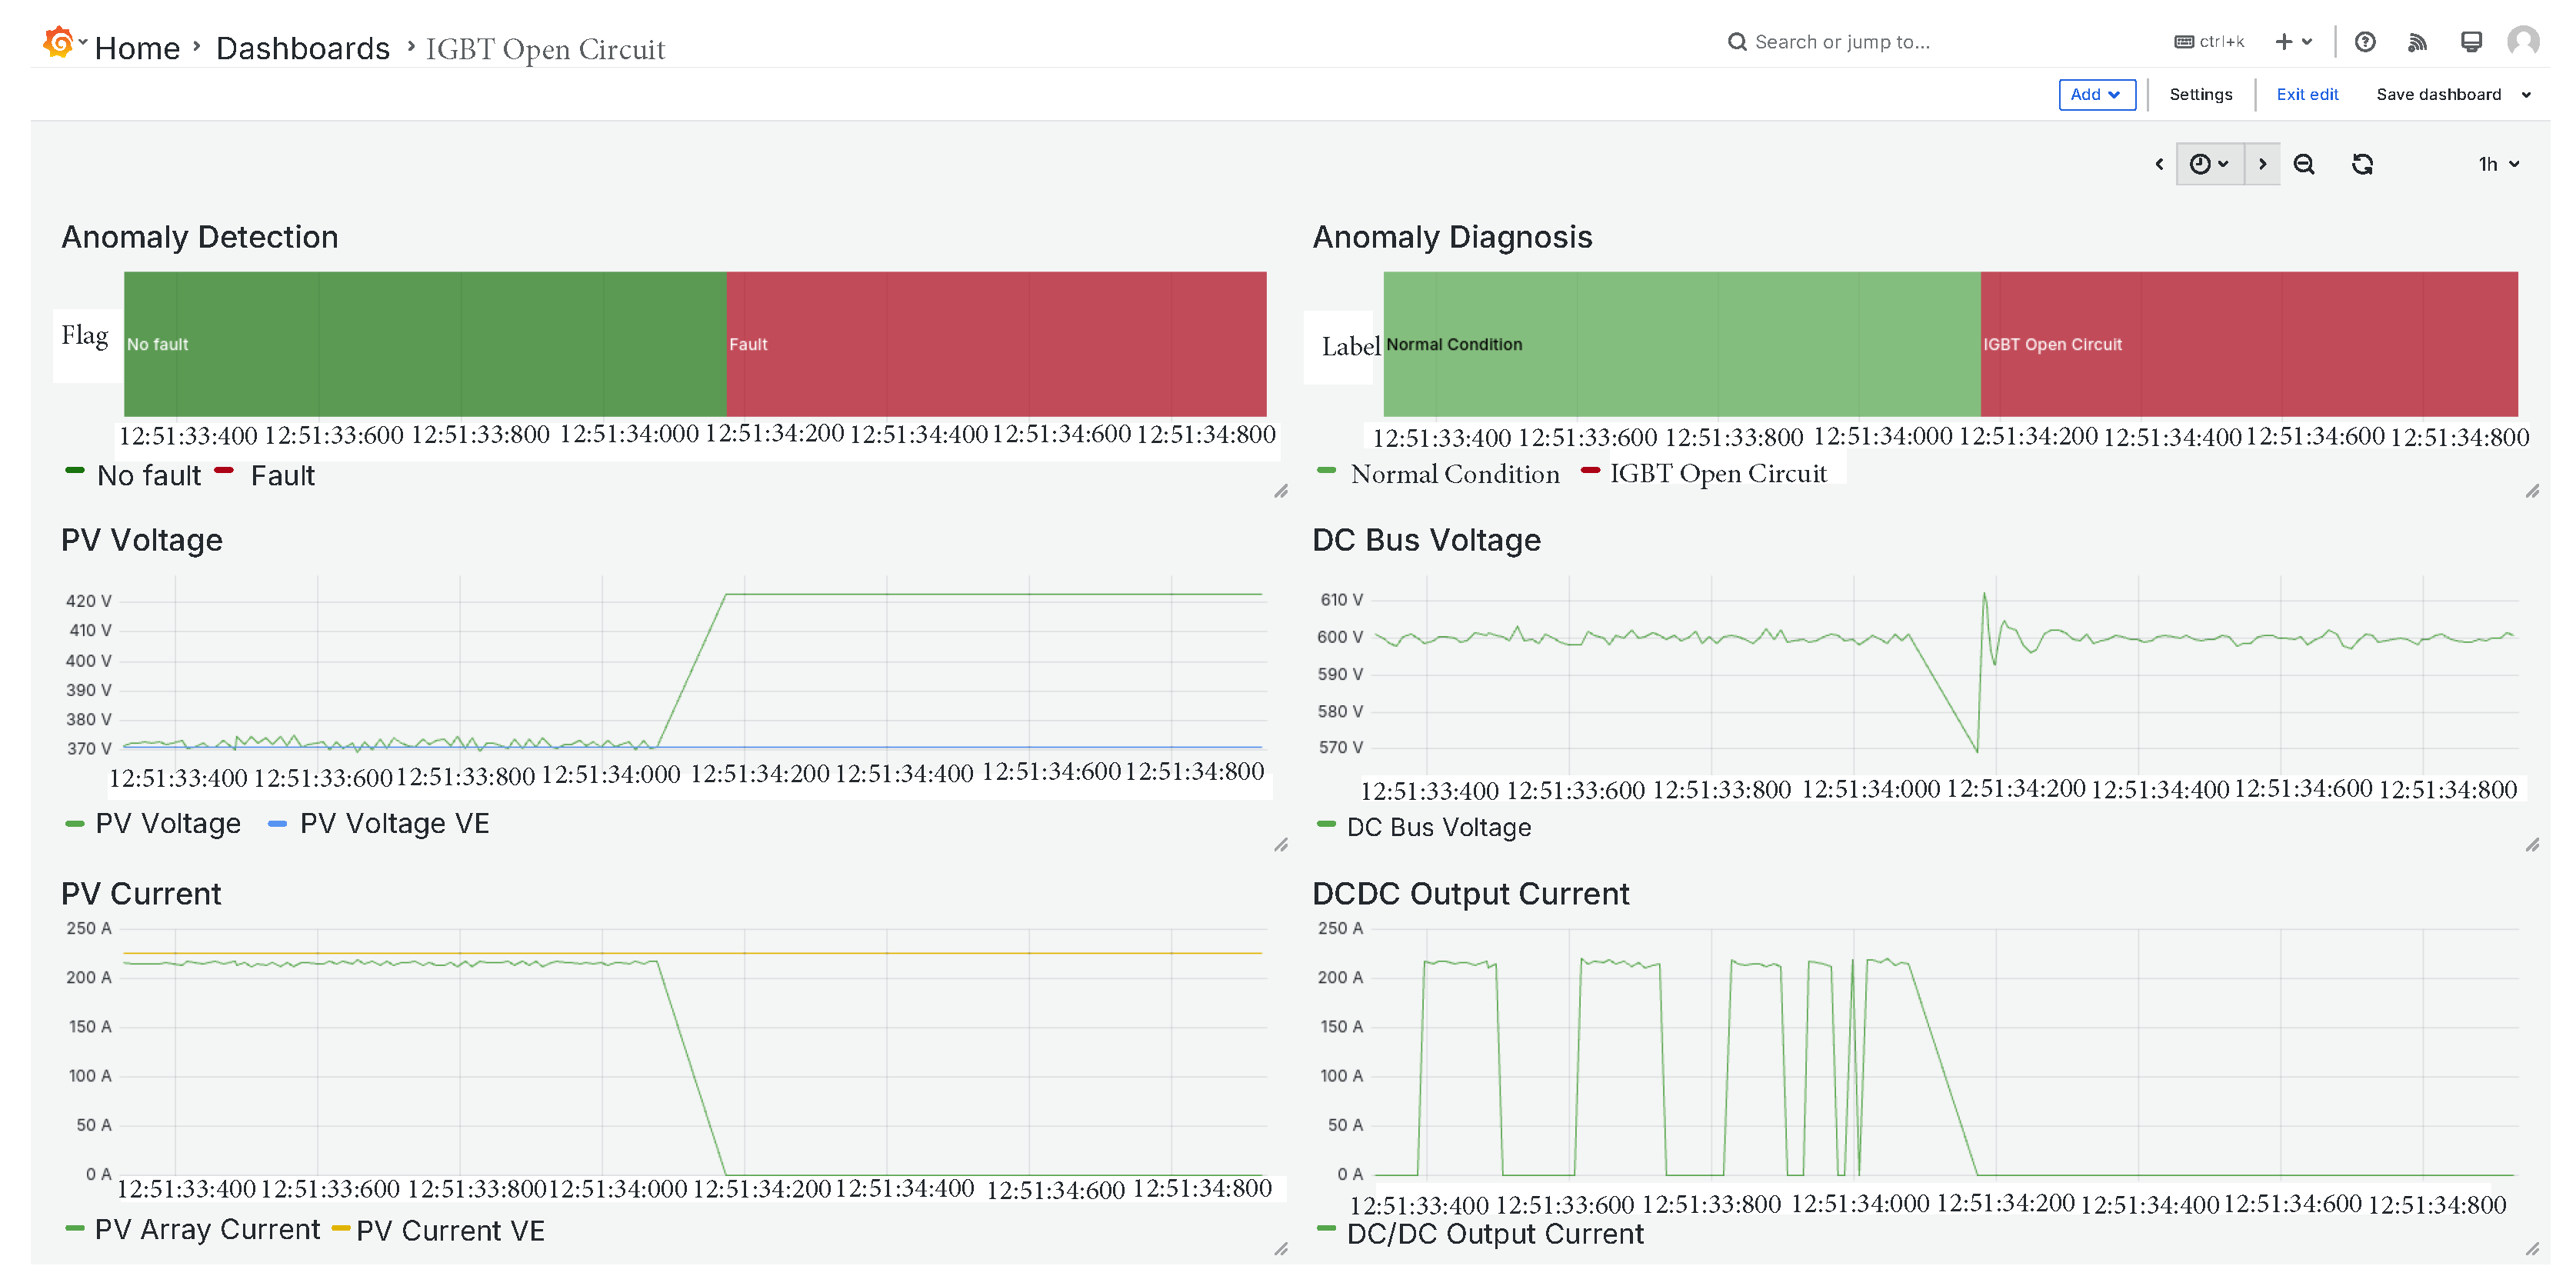Click the red IGBT Open Circuit timeline region
Image resolution: width=2576 pixels, height=1286 pixels.
2249,344
